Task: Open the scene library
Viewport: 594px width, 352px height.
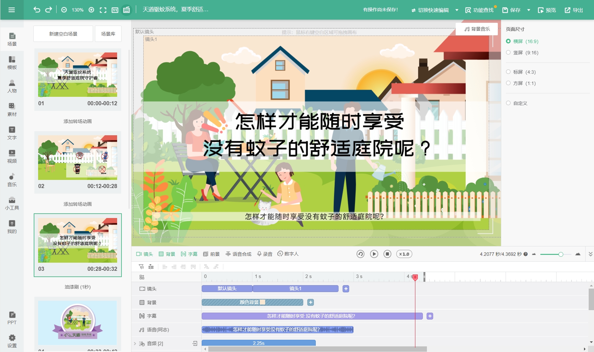Action: click(108, 34)
